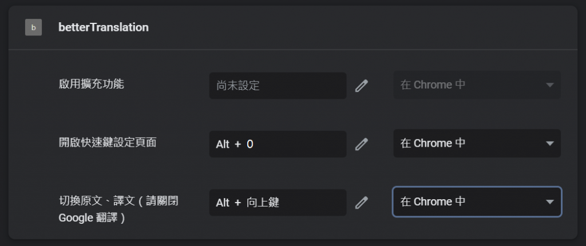586x246 pixels.
Task: Click the 開啟快速鍵設定頁面 label
Action: [107, 143]
